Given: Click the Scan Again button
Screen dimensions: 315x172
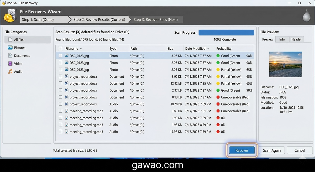Looking at the screenshot, I should tap(272, 150).
